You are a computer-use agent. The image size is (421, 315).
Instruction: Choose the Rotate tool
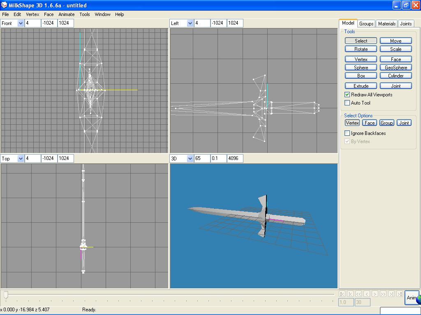[361, 49]
